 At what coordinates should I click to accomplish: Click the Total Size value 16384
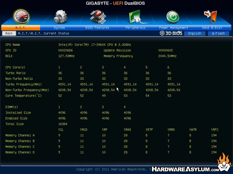pyautogui.click(x=63, y=124)
